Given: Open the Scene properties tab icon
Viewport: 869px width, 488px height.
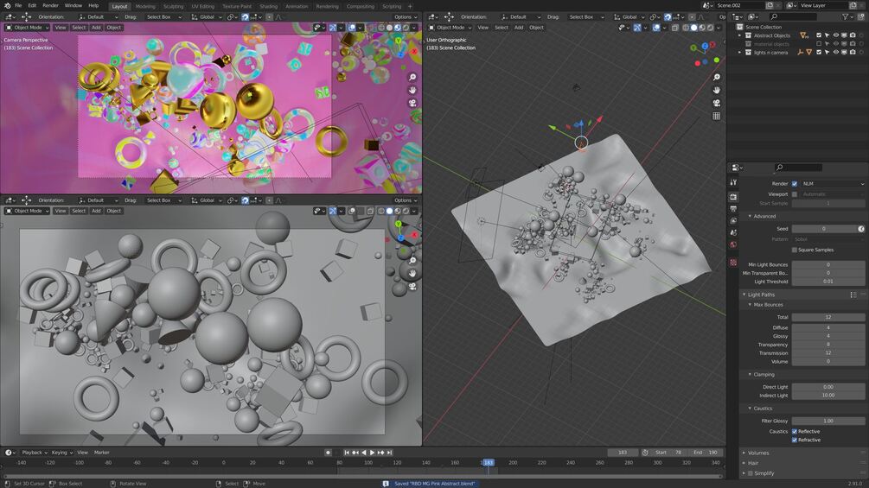Looking at the screenshot, I should coord(733,232).
